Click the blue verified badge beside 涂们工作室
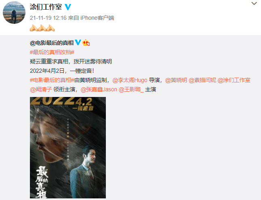The height and width of the screenshot is (200, 261). [x=68, y=7]
